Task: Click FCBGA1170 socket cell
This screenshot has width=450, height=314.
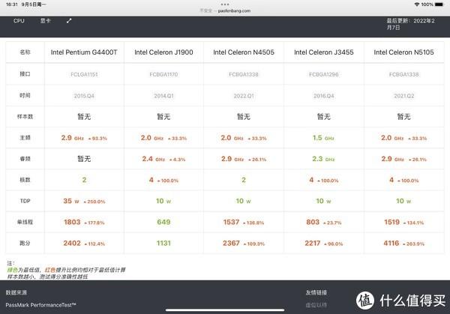Action: point(163,74)
